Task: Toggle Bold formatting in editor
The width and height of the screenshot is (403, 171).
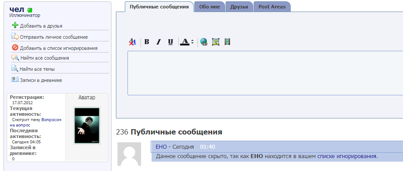Action: [x=147, y=42]
